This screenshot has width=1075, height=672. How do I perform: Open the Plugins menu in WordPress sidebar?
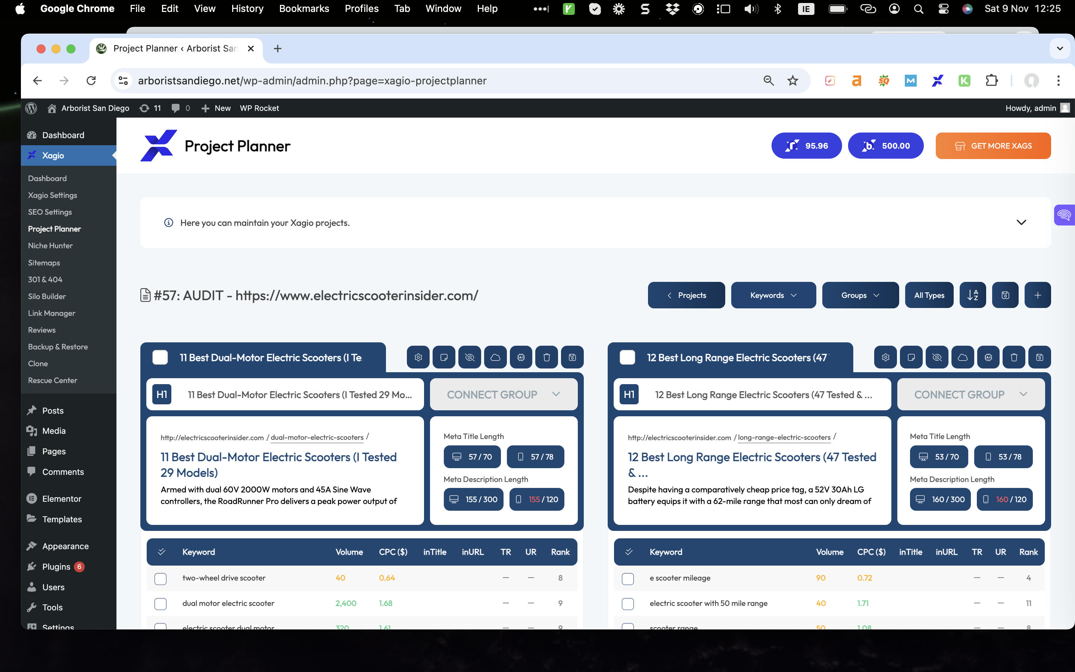pyautogui.click(x=56, y=567)
